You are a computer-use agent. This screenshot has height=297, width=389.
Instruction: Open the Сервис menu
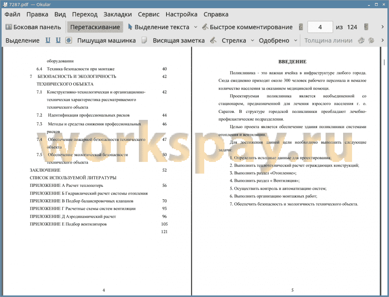pos(149,14)
